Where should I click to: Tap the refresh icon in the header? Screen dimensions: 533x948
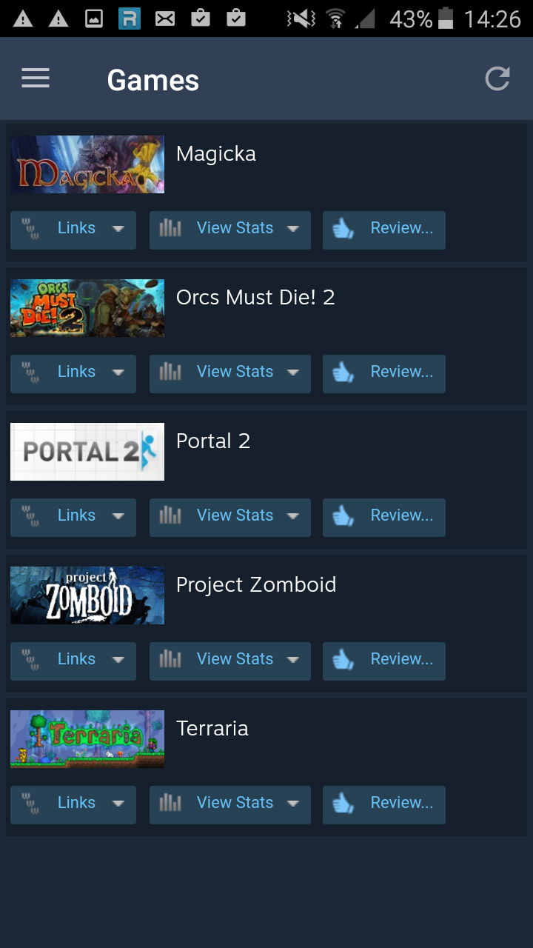click(497, 79)
